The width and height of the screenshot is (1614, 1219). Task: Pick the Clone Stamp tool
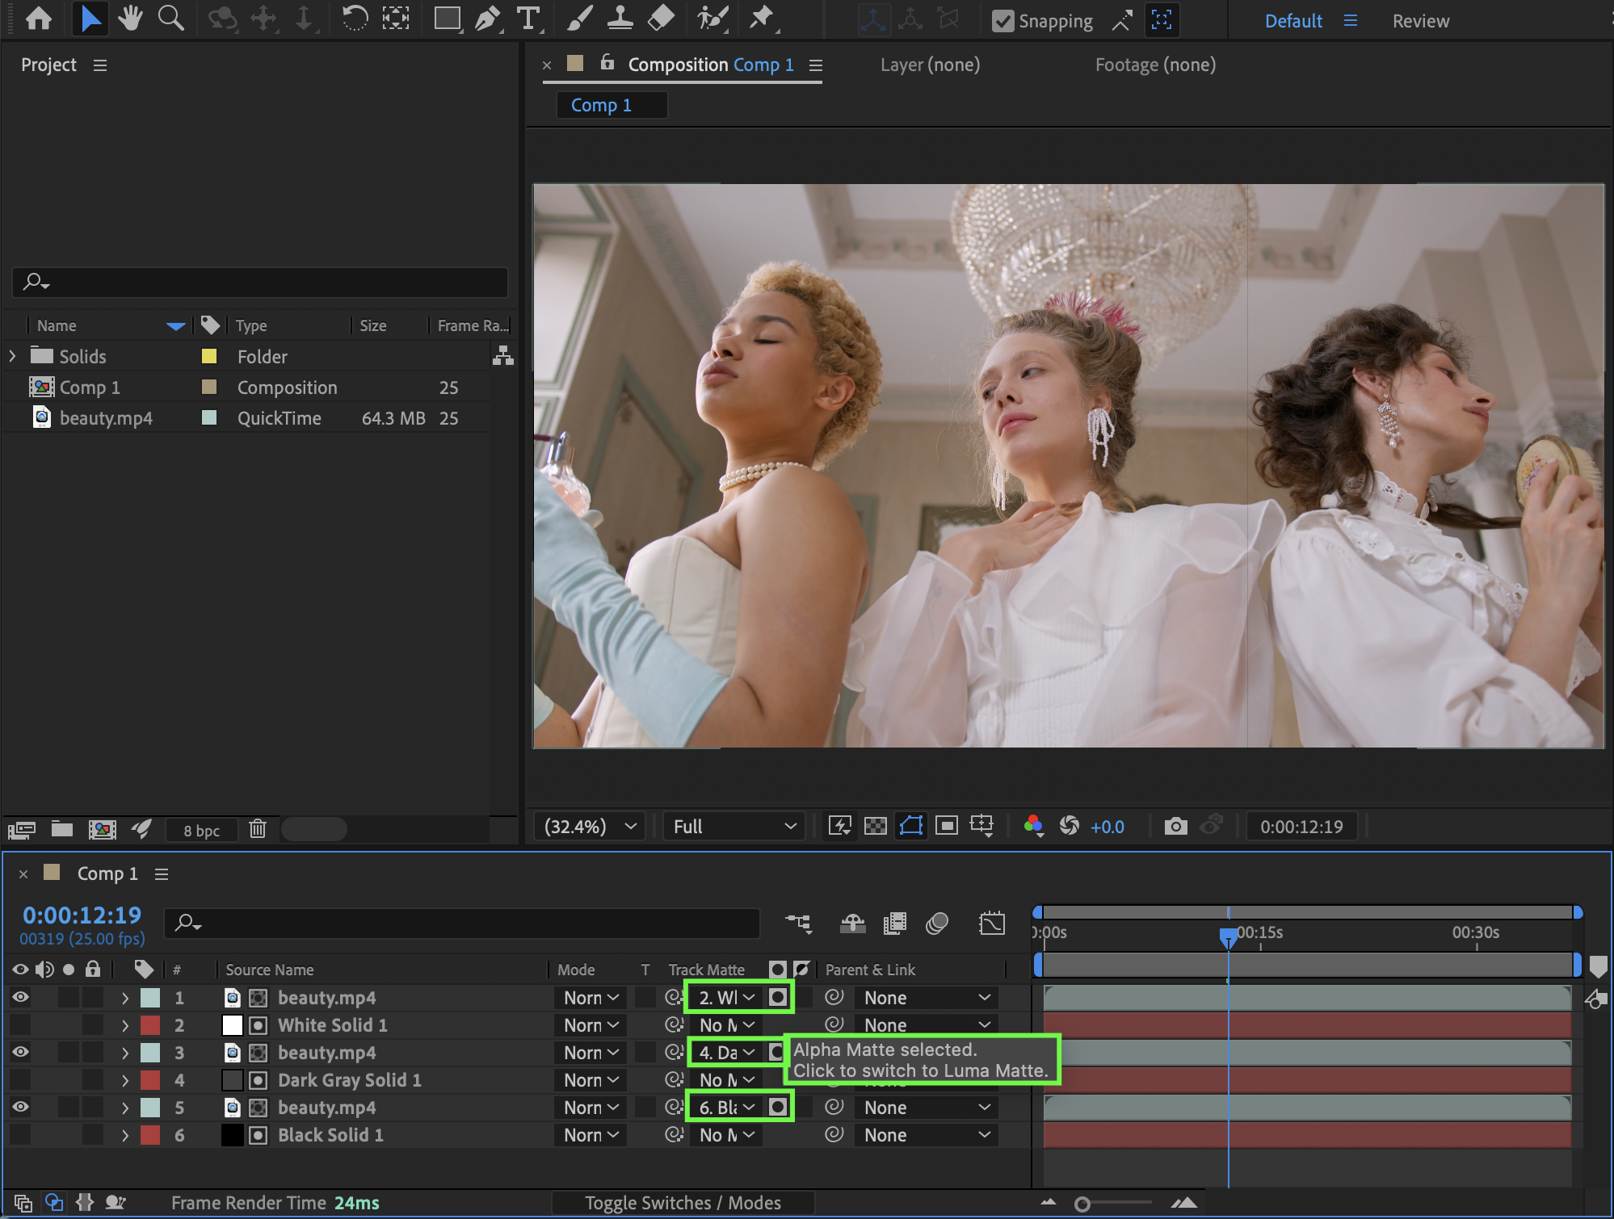[620, 18]
